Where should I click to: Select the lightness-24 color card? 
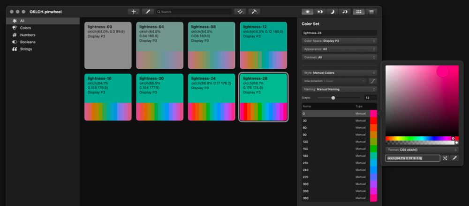coord(212,97)
